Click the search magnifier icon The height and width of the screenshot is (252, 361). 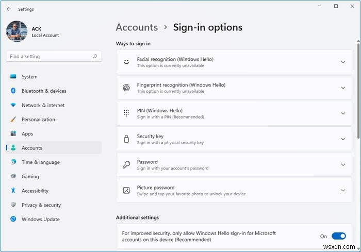point(95,56)
